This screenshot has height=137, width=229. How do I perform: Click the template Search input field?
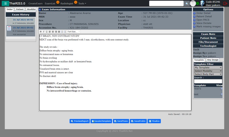pos(208,81)
